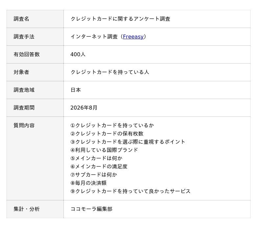Click question ② クレジットカードの保有枚数
Image resolution: width=263 pixels, height=228 pixels.
tap(107, 134)
